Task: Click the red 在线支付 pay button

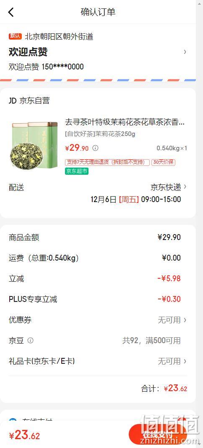Action: click(x=157, y=435)
